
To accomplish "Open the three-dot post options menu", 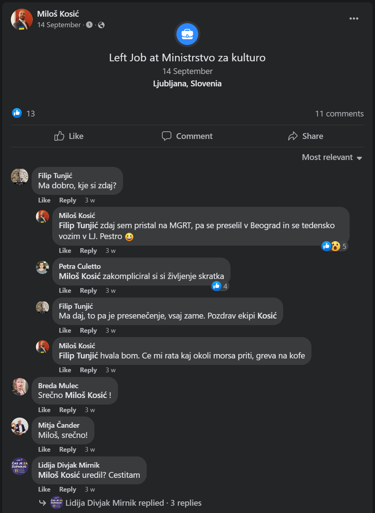I will [x=354, y=19].
